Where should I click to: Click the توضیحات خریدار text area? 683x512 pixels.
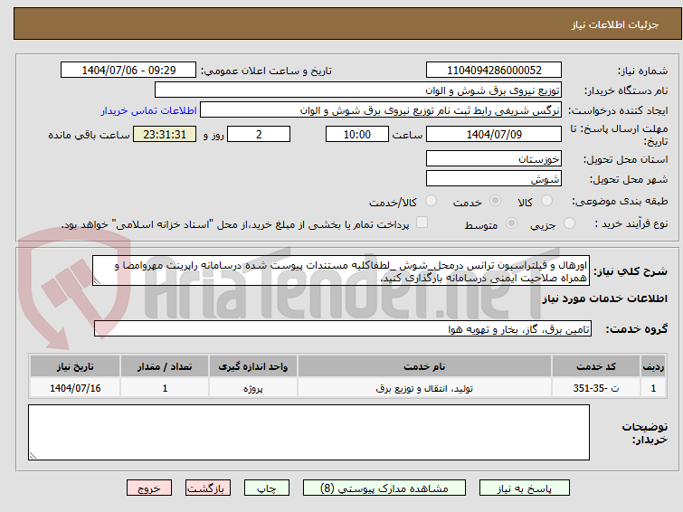[308, 432]
